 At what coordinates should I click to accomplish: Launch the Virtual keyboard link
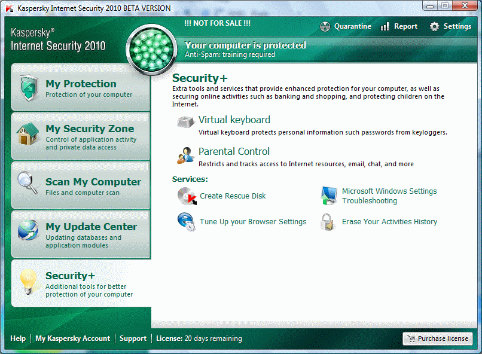coord(234,120)
